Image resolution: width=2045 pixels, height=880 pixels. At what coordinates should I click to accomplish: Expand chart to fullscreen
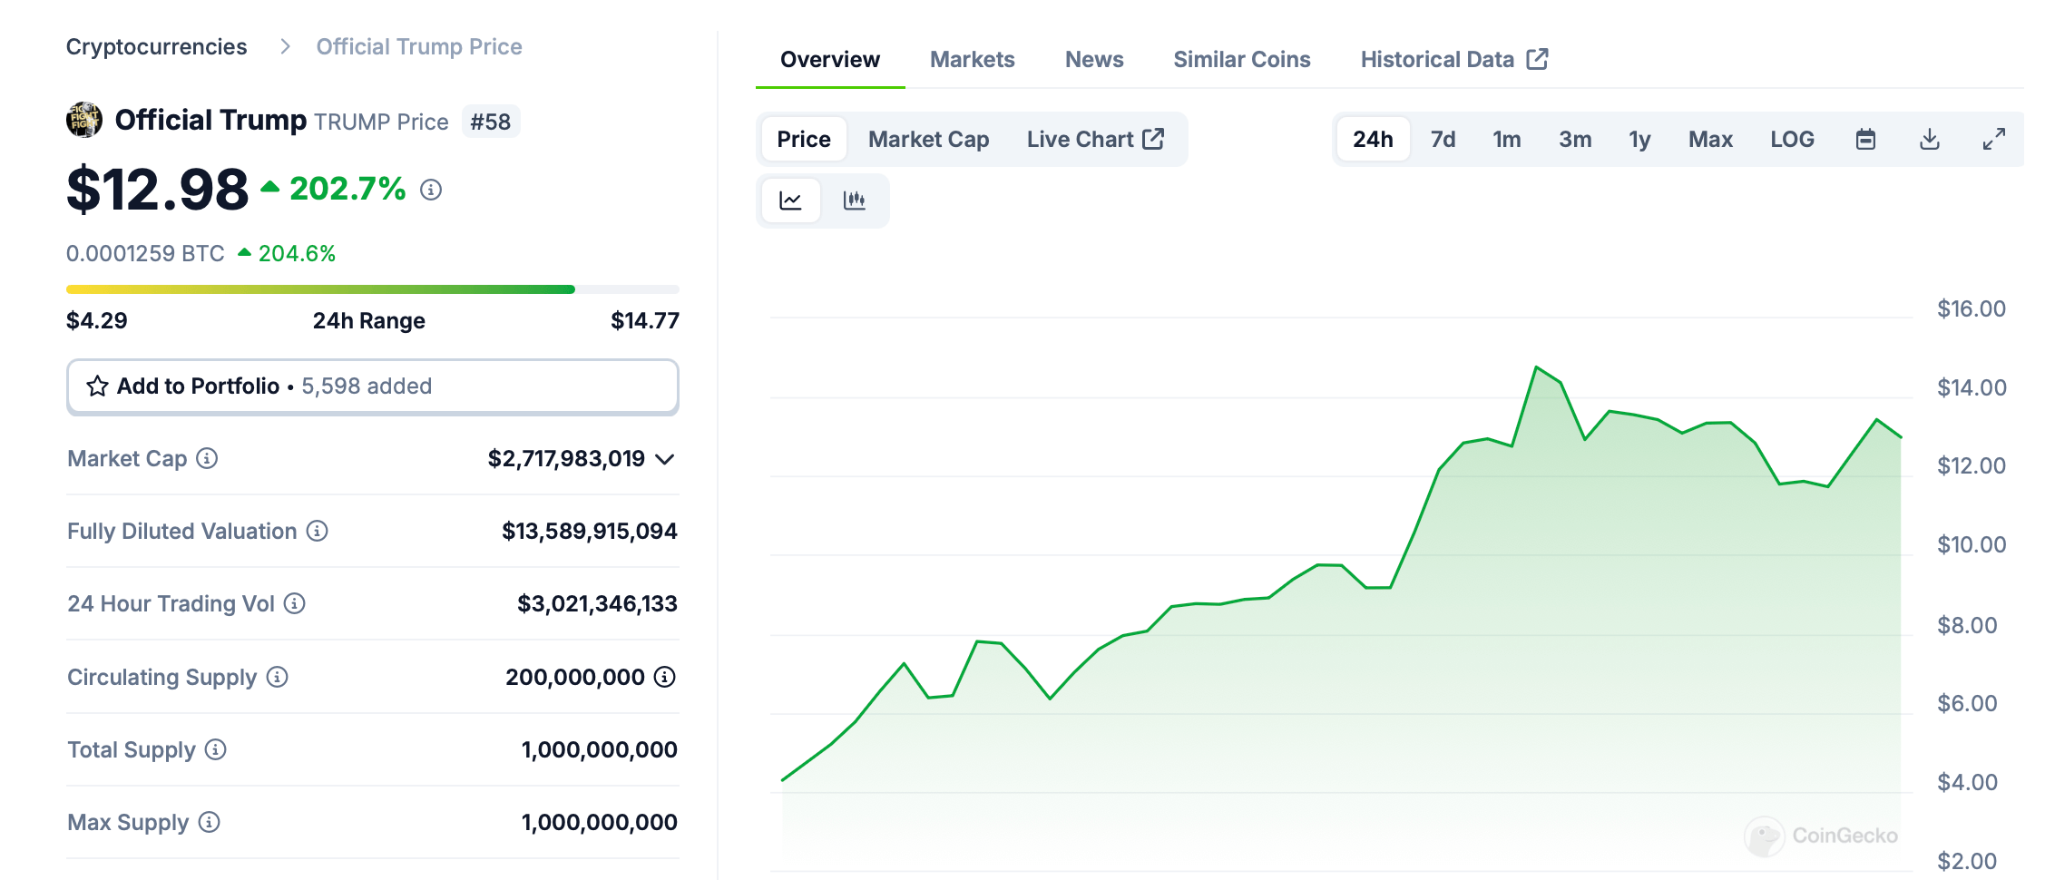(x=1993, y=140)
